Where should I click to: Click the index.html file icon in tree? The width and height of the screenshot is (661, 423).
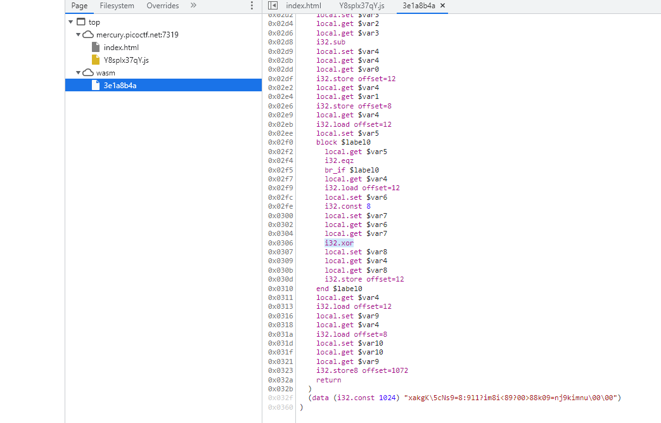click(x=96, y=48)
